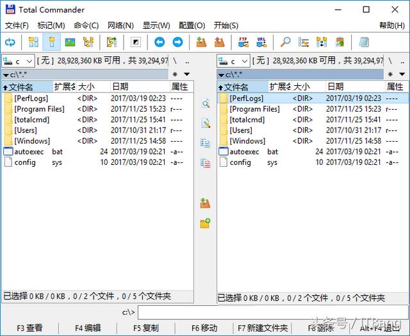Open the Synchronize directories icon
The width and height of the screenshot is (410, 336).
click(x=322, y=42)
